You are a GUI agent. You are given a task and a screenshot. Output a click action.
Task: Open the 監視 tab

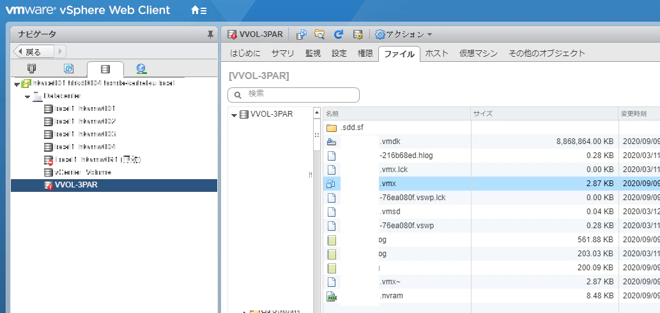[x=312, y=54]
